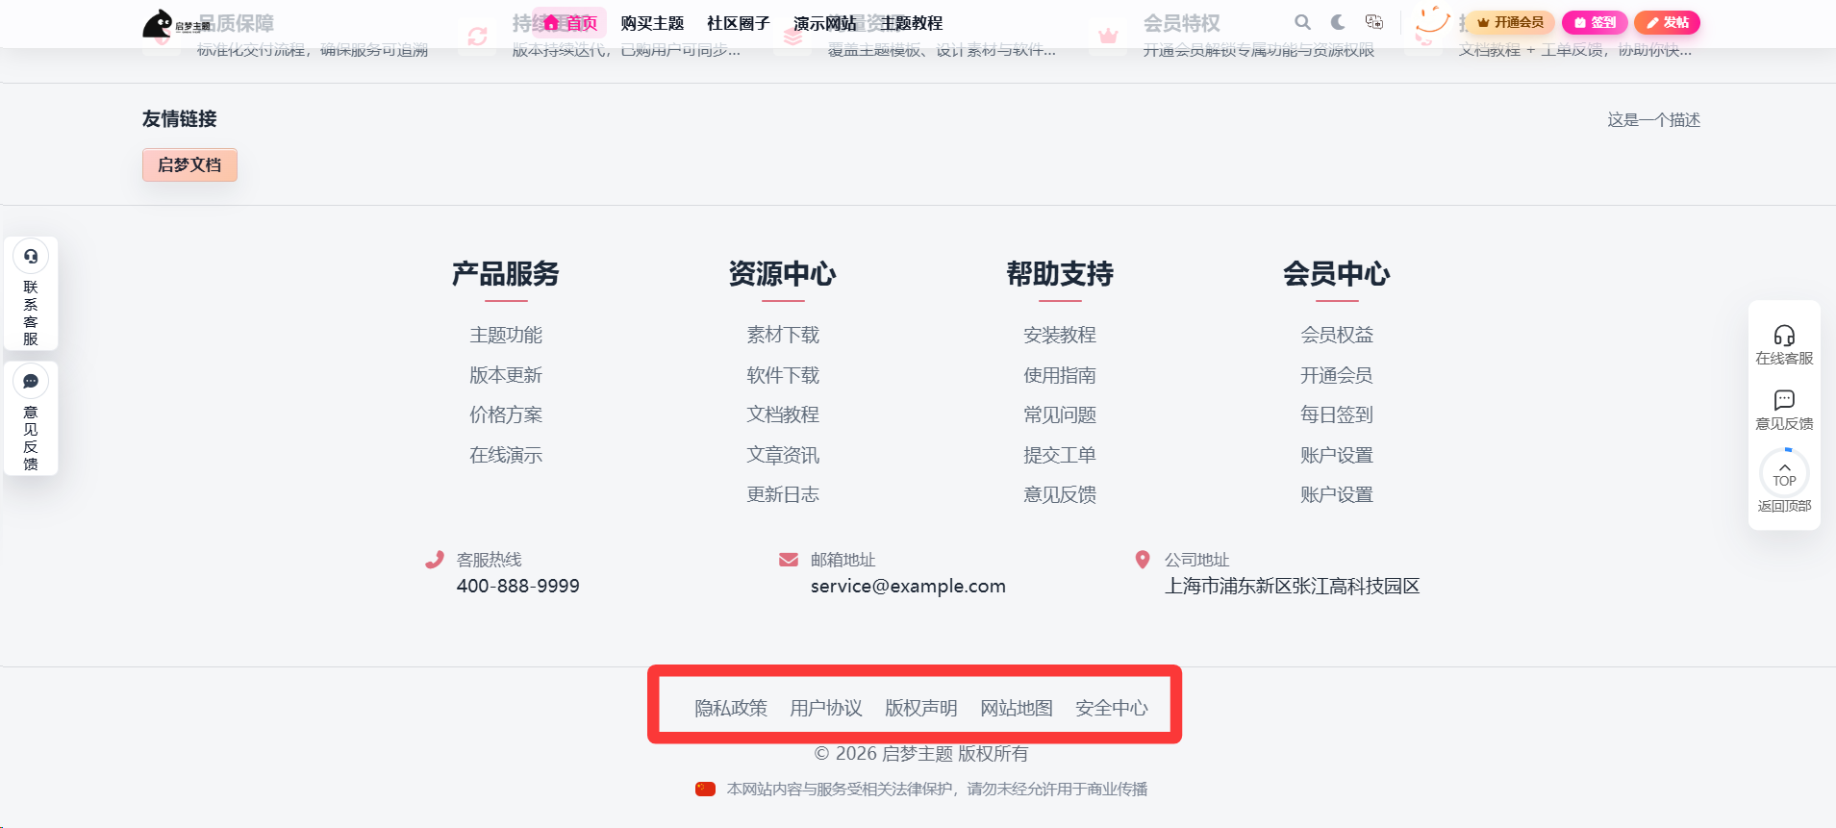This screenshot has height=828, width=1836.
Task: Open 社区圈子 in the top navigation
Action: 739,23
